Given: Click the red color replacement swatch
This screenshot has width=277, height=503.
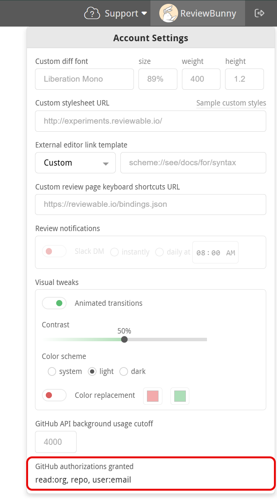Looking at the screenshot, I should (152, 396).
